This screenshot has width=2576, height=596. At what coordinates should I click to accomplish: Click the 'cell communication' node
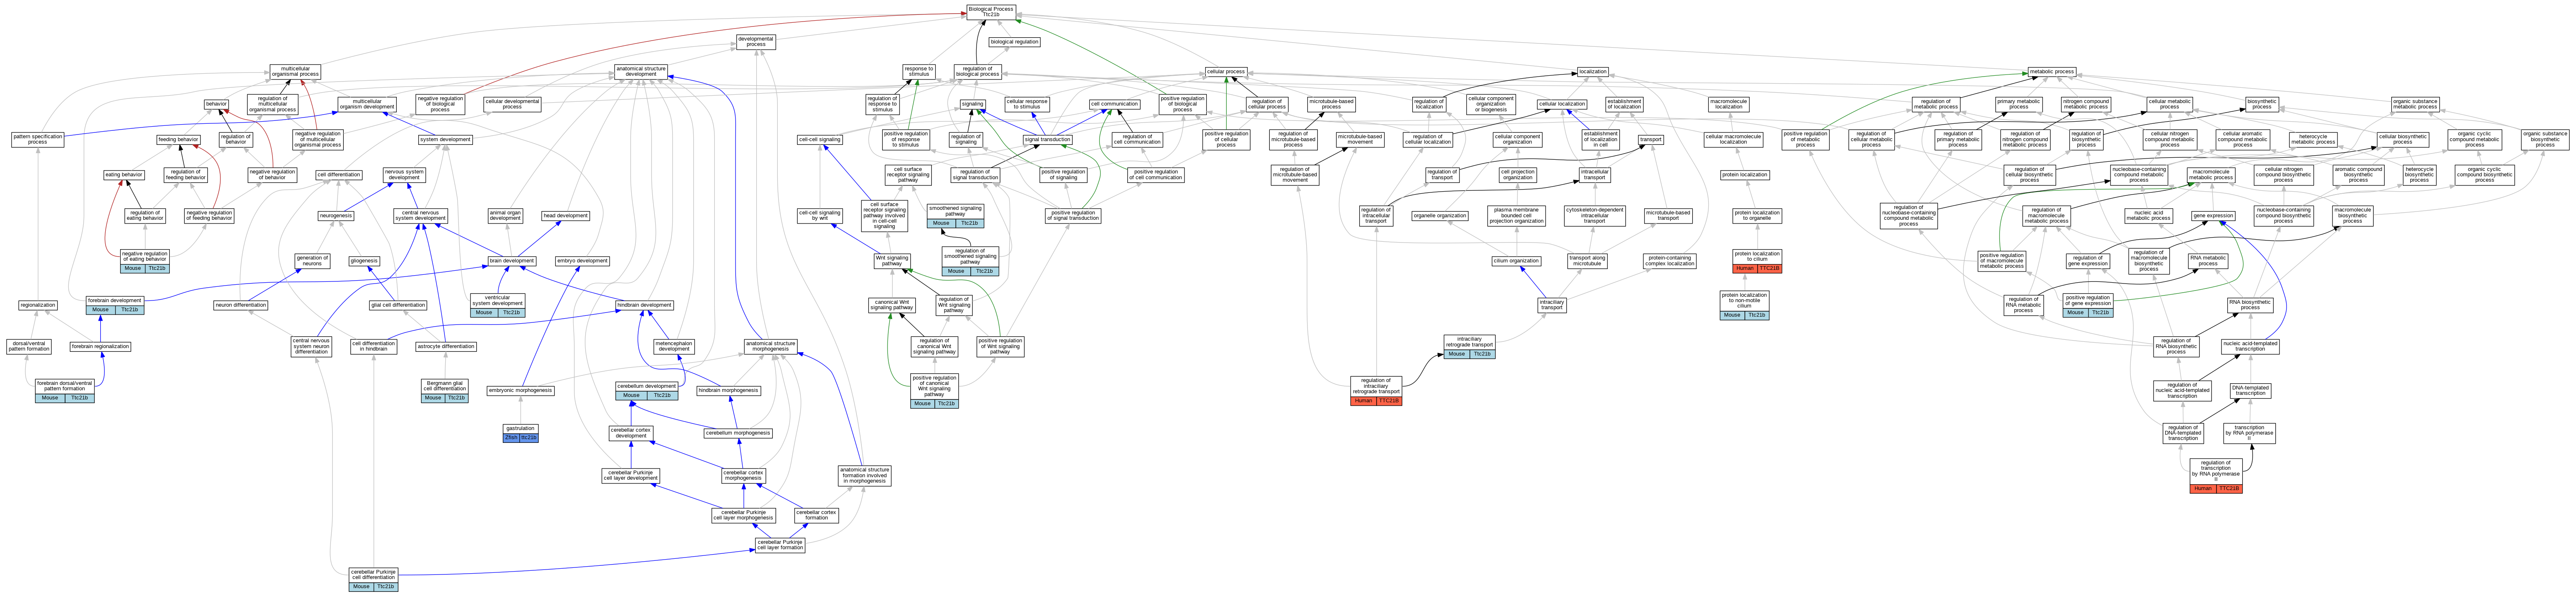coord(1114,104)
